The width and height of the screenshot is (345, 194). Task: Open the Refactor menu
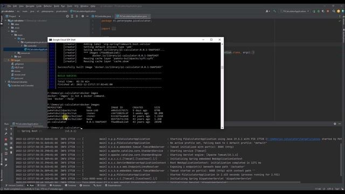[x=47, y=6]
